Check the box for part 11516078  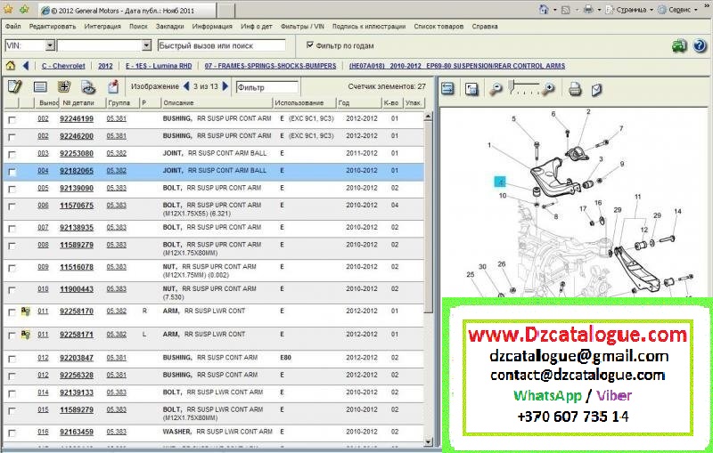(x=12, y=268)
